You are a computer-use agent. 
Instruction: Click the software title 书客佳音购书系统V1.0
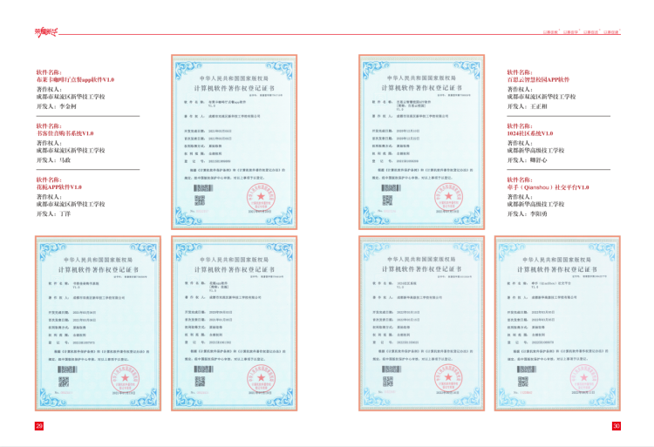[65, 133]
